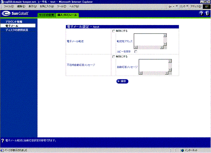Open the お気に入り(A) menu
Image resolution: width=211 pixels, height=153 pixels.
47,6
